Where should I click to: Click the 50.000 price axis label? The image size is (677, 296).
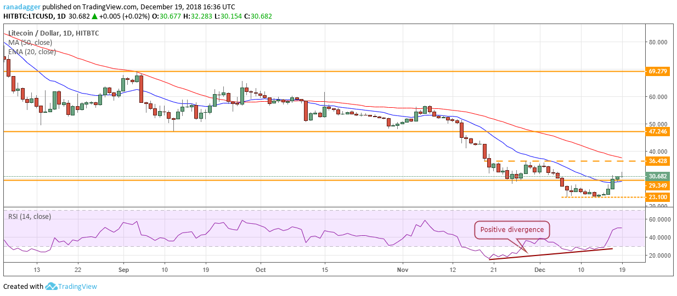pyautogui.click(x=658, y=124)
